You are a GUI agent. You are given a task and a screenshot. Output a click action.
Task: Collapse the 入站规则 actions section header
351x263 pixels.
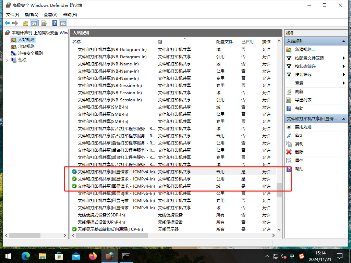[x=344, y=41]
